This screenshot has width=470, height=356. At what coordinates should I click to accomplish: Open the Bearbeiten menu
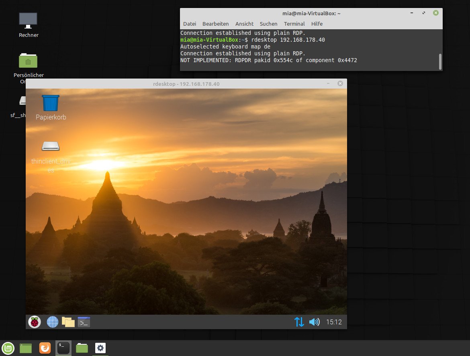(215, 24)
